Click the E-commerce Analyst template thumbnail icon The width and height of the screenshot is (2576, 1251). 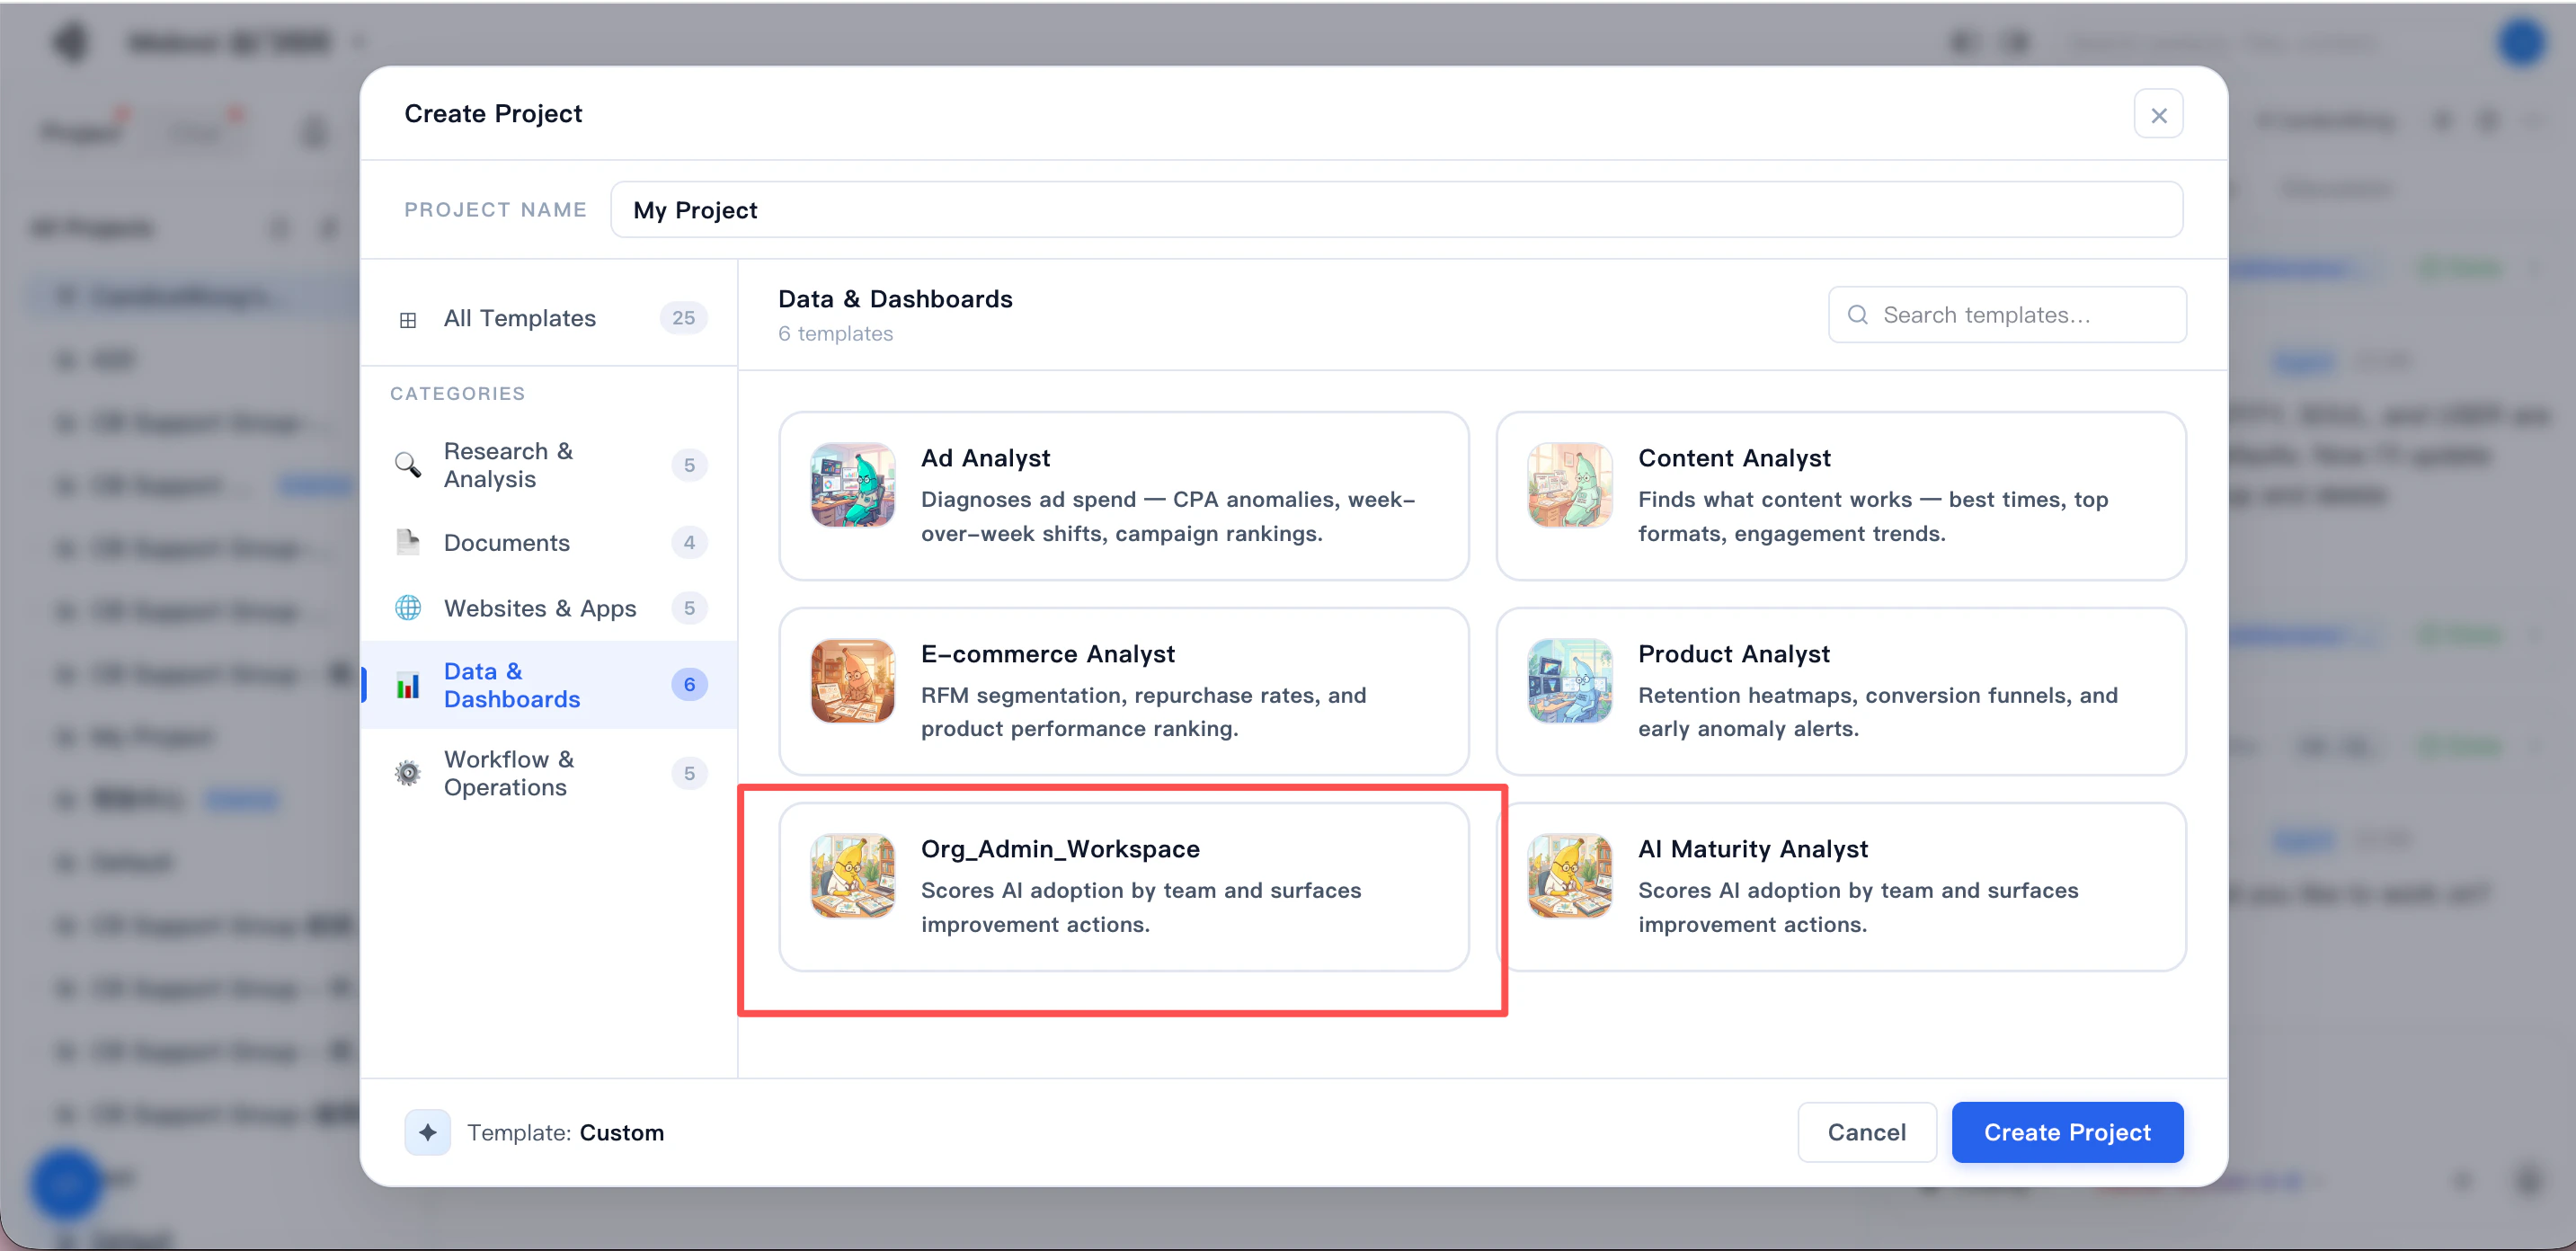[852, 681]
